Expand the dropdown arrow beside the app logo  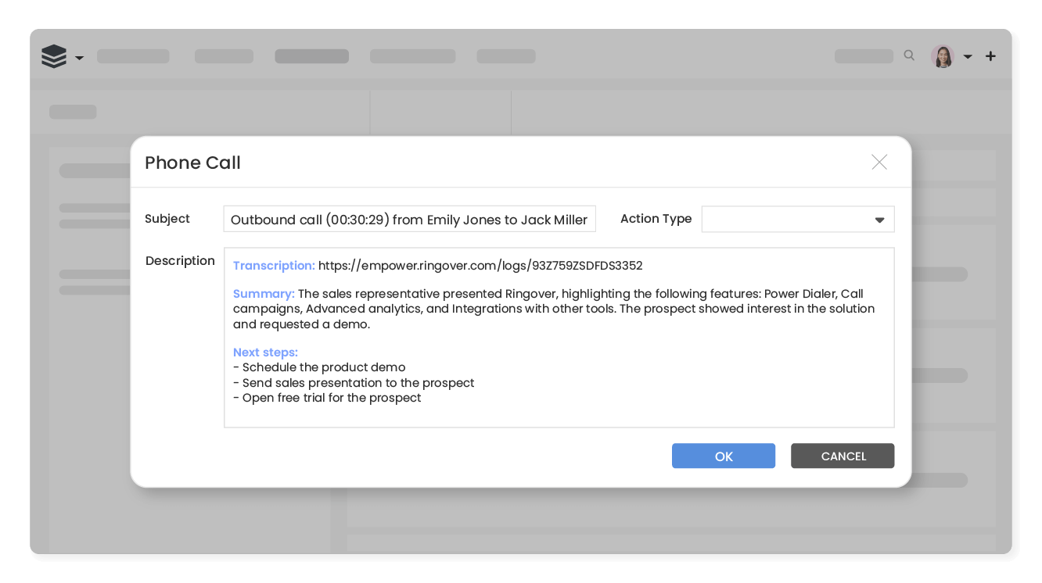coord(79,58)
